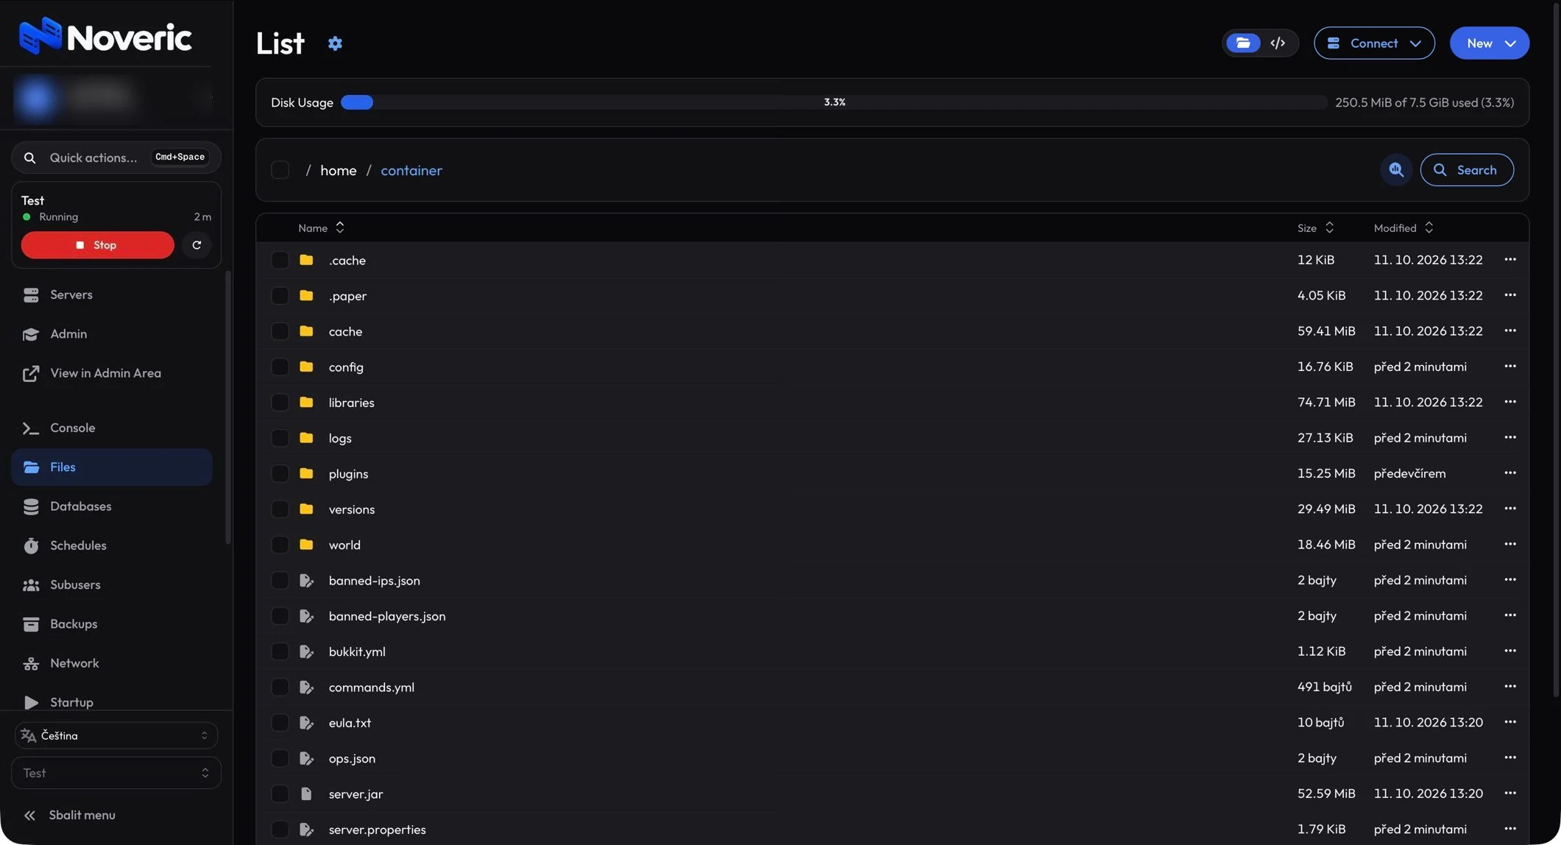Open the List settings gear icon

(x=335, y=43)
